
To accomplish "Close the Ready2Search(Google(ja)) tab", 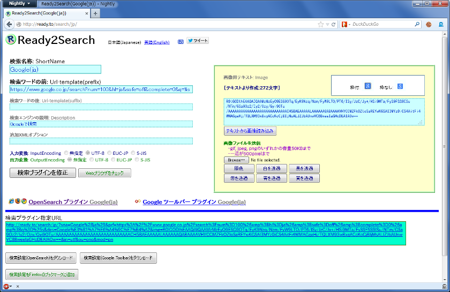I will [x=87, y=13].
